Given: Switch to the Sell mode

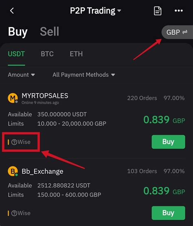Looking at the screenshot, I should click(49, 31).
